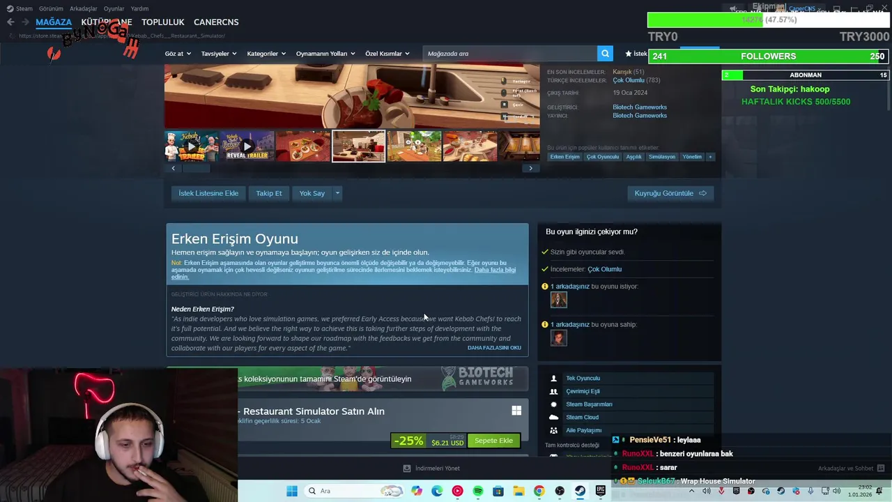Expand the Özel Kısımlar dropdown
Image resolution: width=892 pixels, height=502 pixels.
point(387,54)
